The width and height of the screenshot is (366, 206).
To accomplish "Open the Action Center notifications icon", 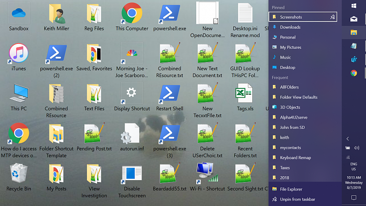I will 354,197.
